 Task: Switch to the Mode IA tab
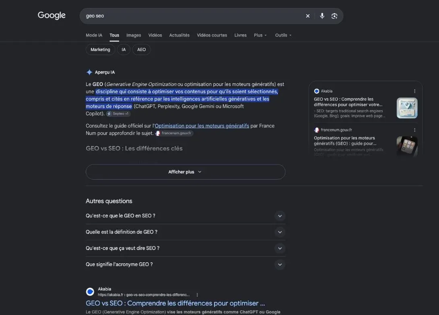(x=94, y=35)
